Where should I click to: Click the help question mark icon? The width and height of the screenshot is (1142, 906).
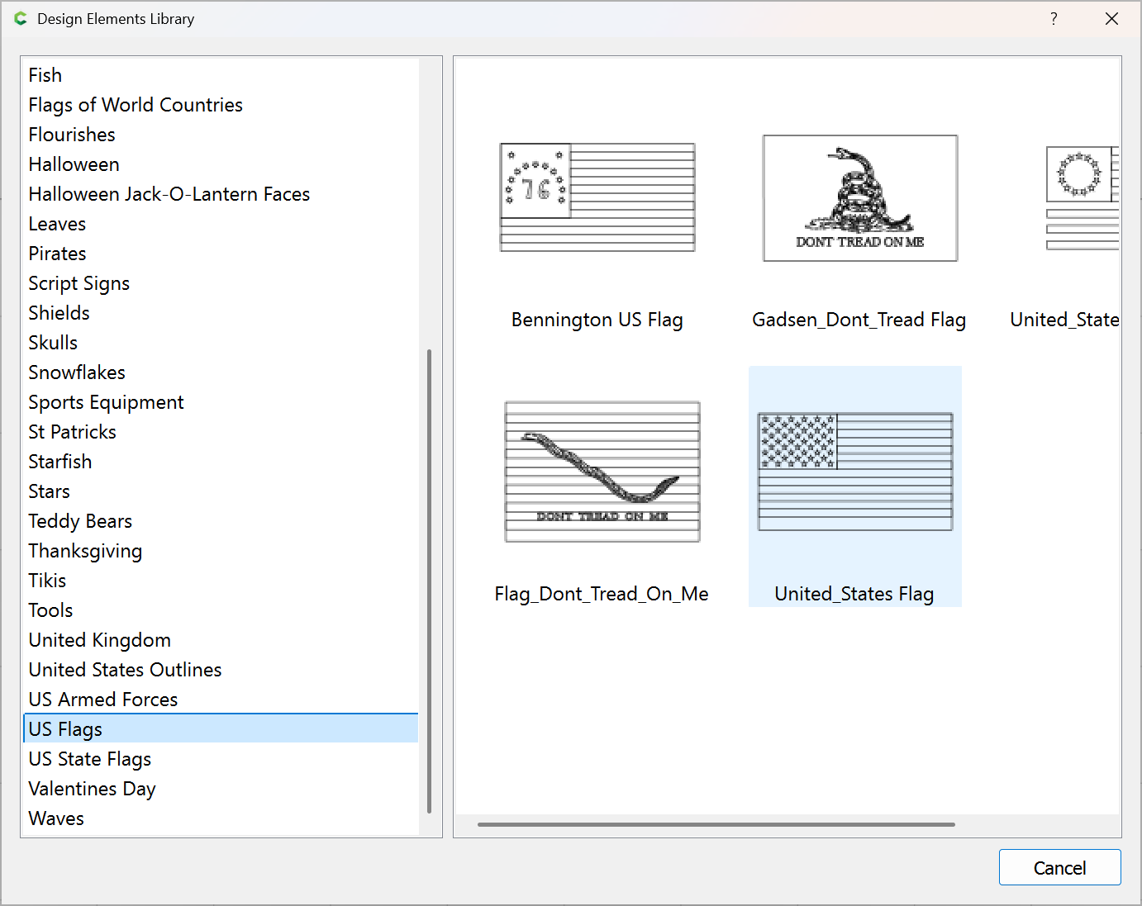point(1054,19)
